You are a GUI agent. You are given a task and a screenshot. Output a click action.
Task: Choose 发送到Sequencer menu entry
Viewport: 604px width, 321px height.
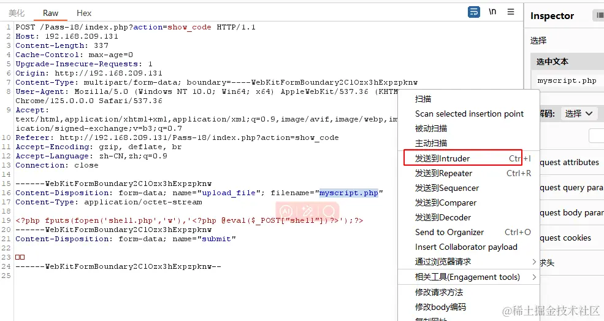(469, 188)
